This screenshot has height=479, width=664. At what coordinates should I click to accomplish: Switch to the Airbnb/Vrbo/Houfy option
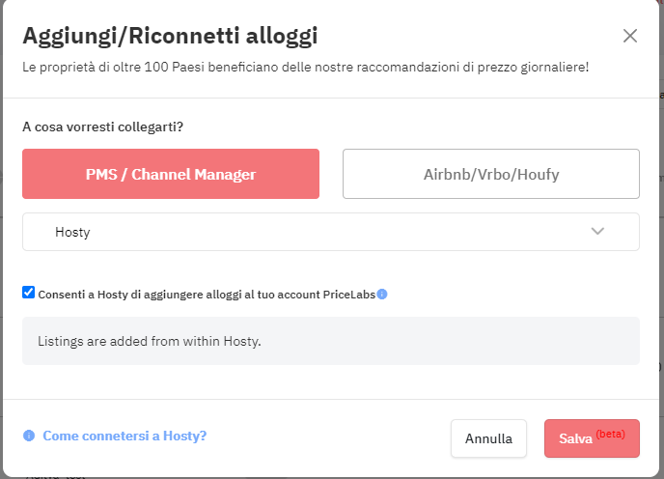(x=491, y=174)
